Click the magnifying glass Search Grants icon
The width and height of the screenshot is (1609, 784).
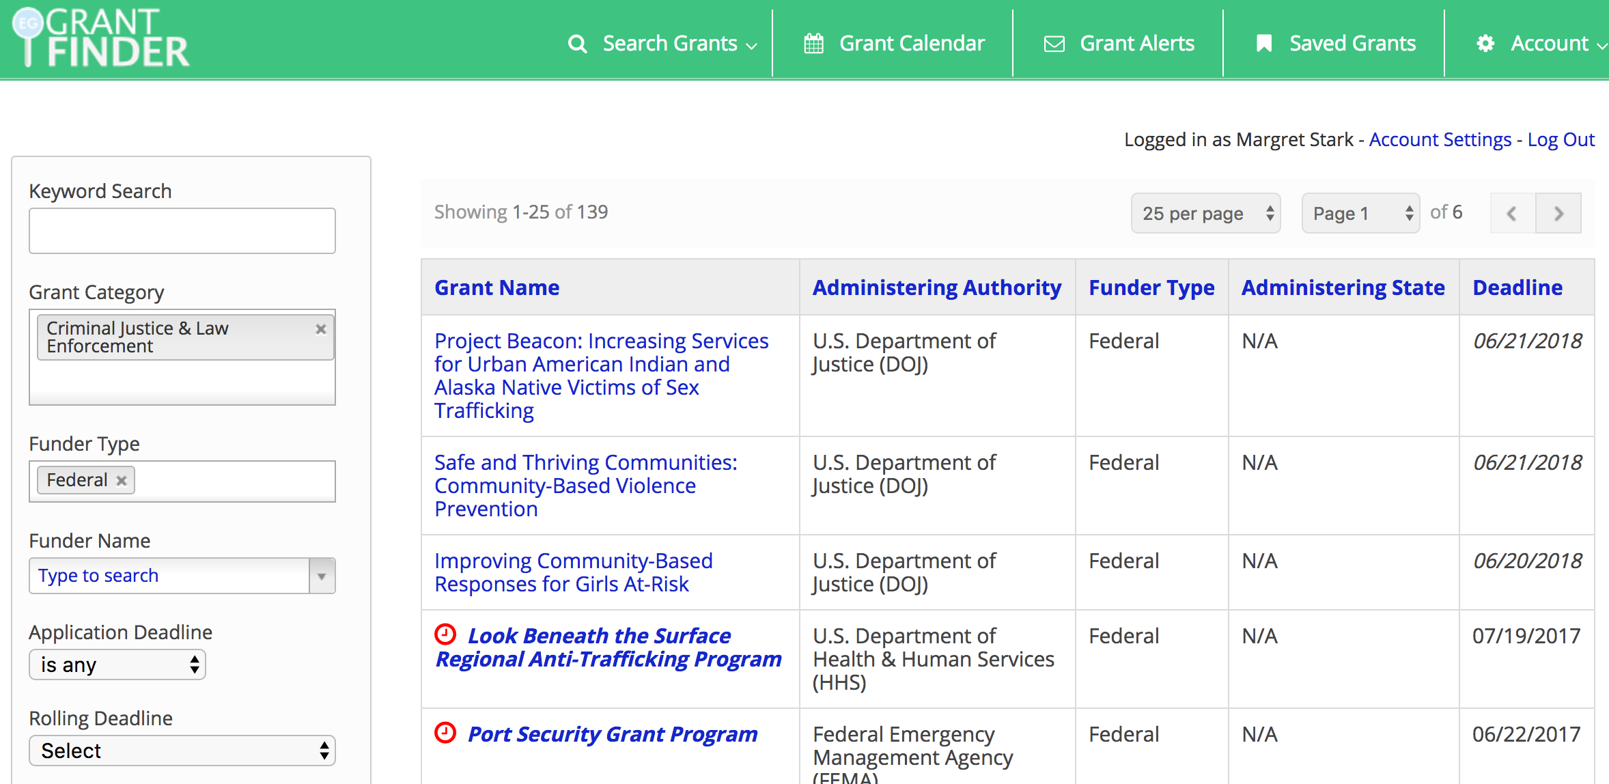tap(577, 43)
